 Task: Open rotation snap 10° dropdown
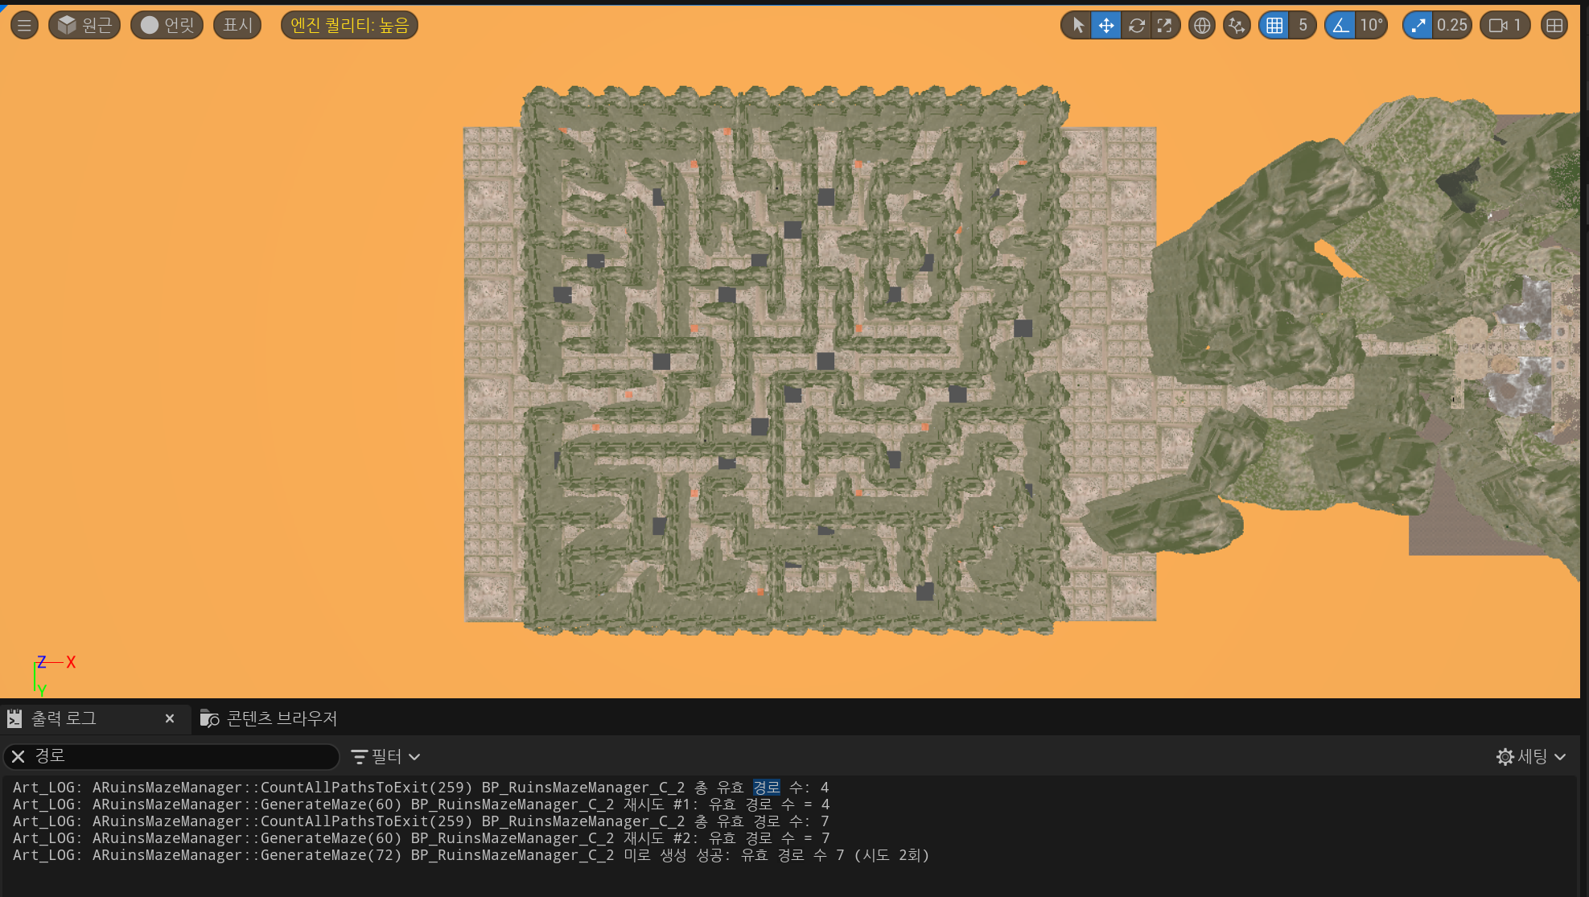click(x=1371, y=25)
